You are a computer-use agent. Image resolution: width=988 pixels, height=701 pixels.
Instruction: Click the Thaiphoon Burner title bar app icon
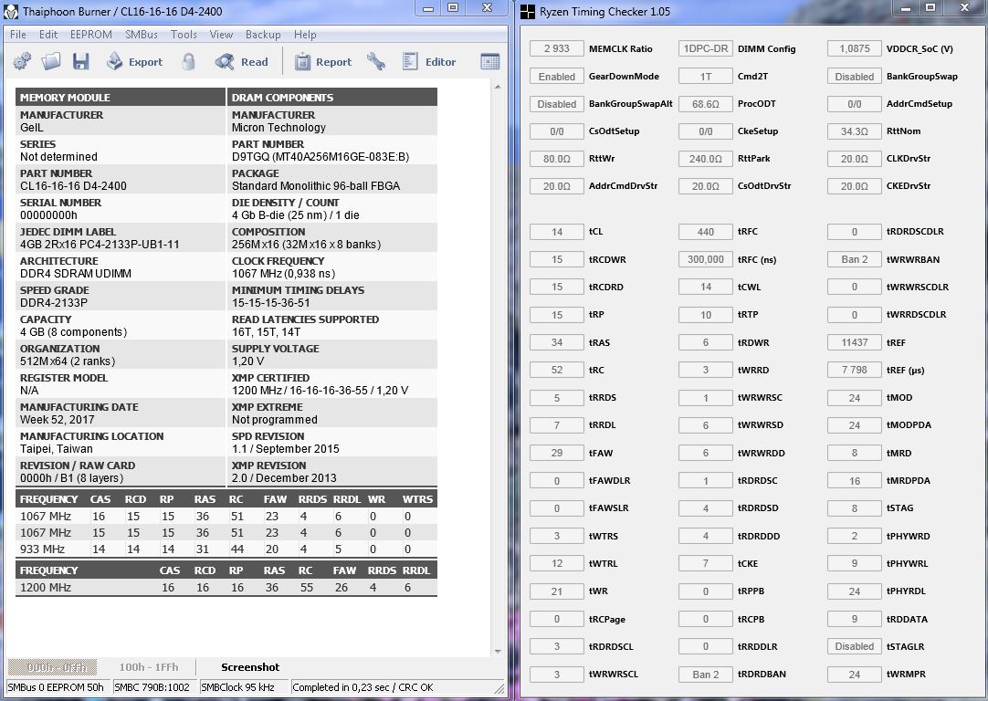coord(11,11)
